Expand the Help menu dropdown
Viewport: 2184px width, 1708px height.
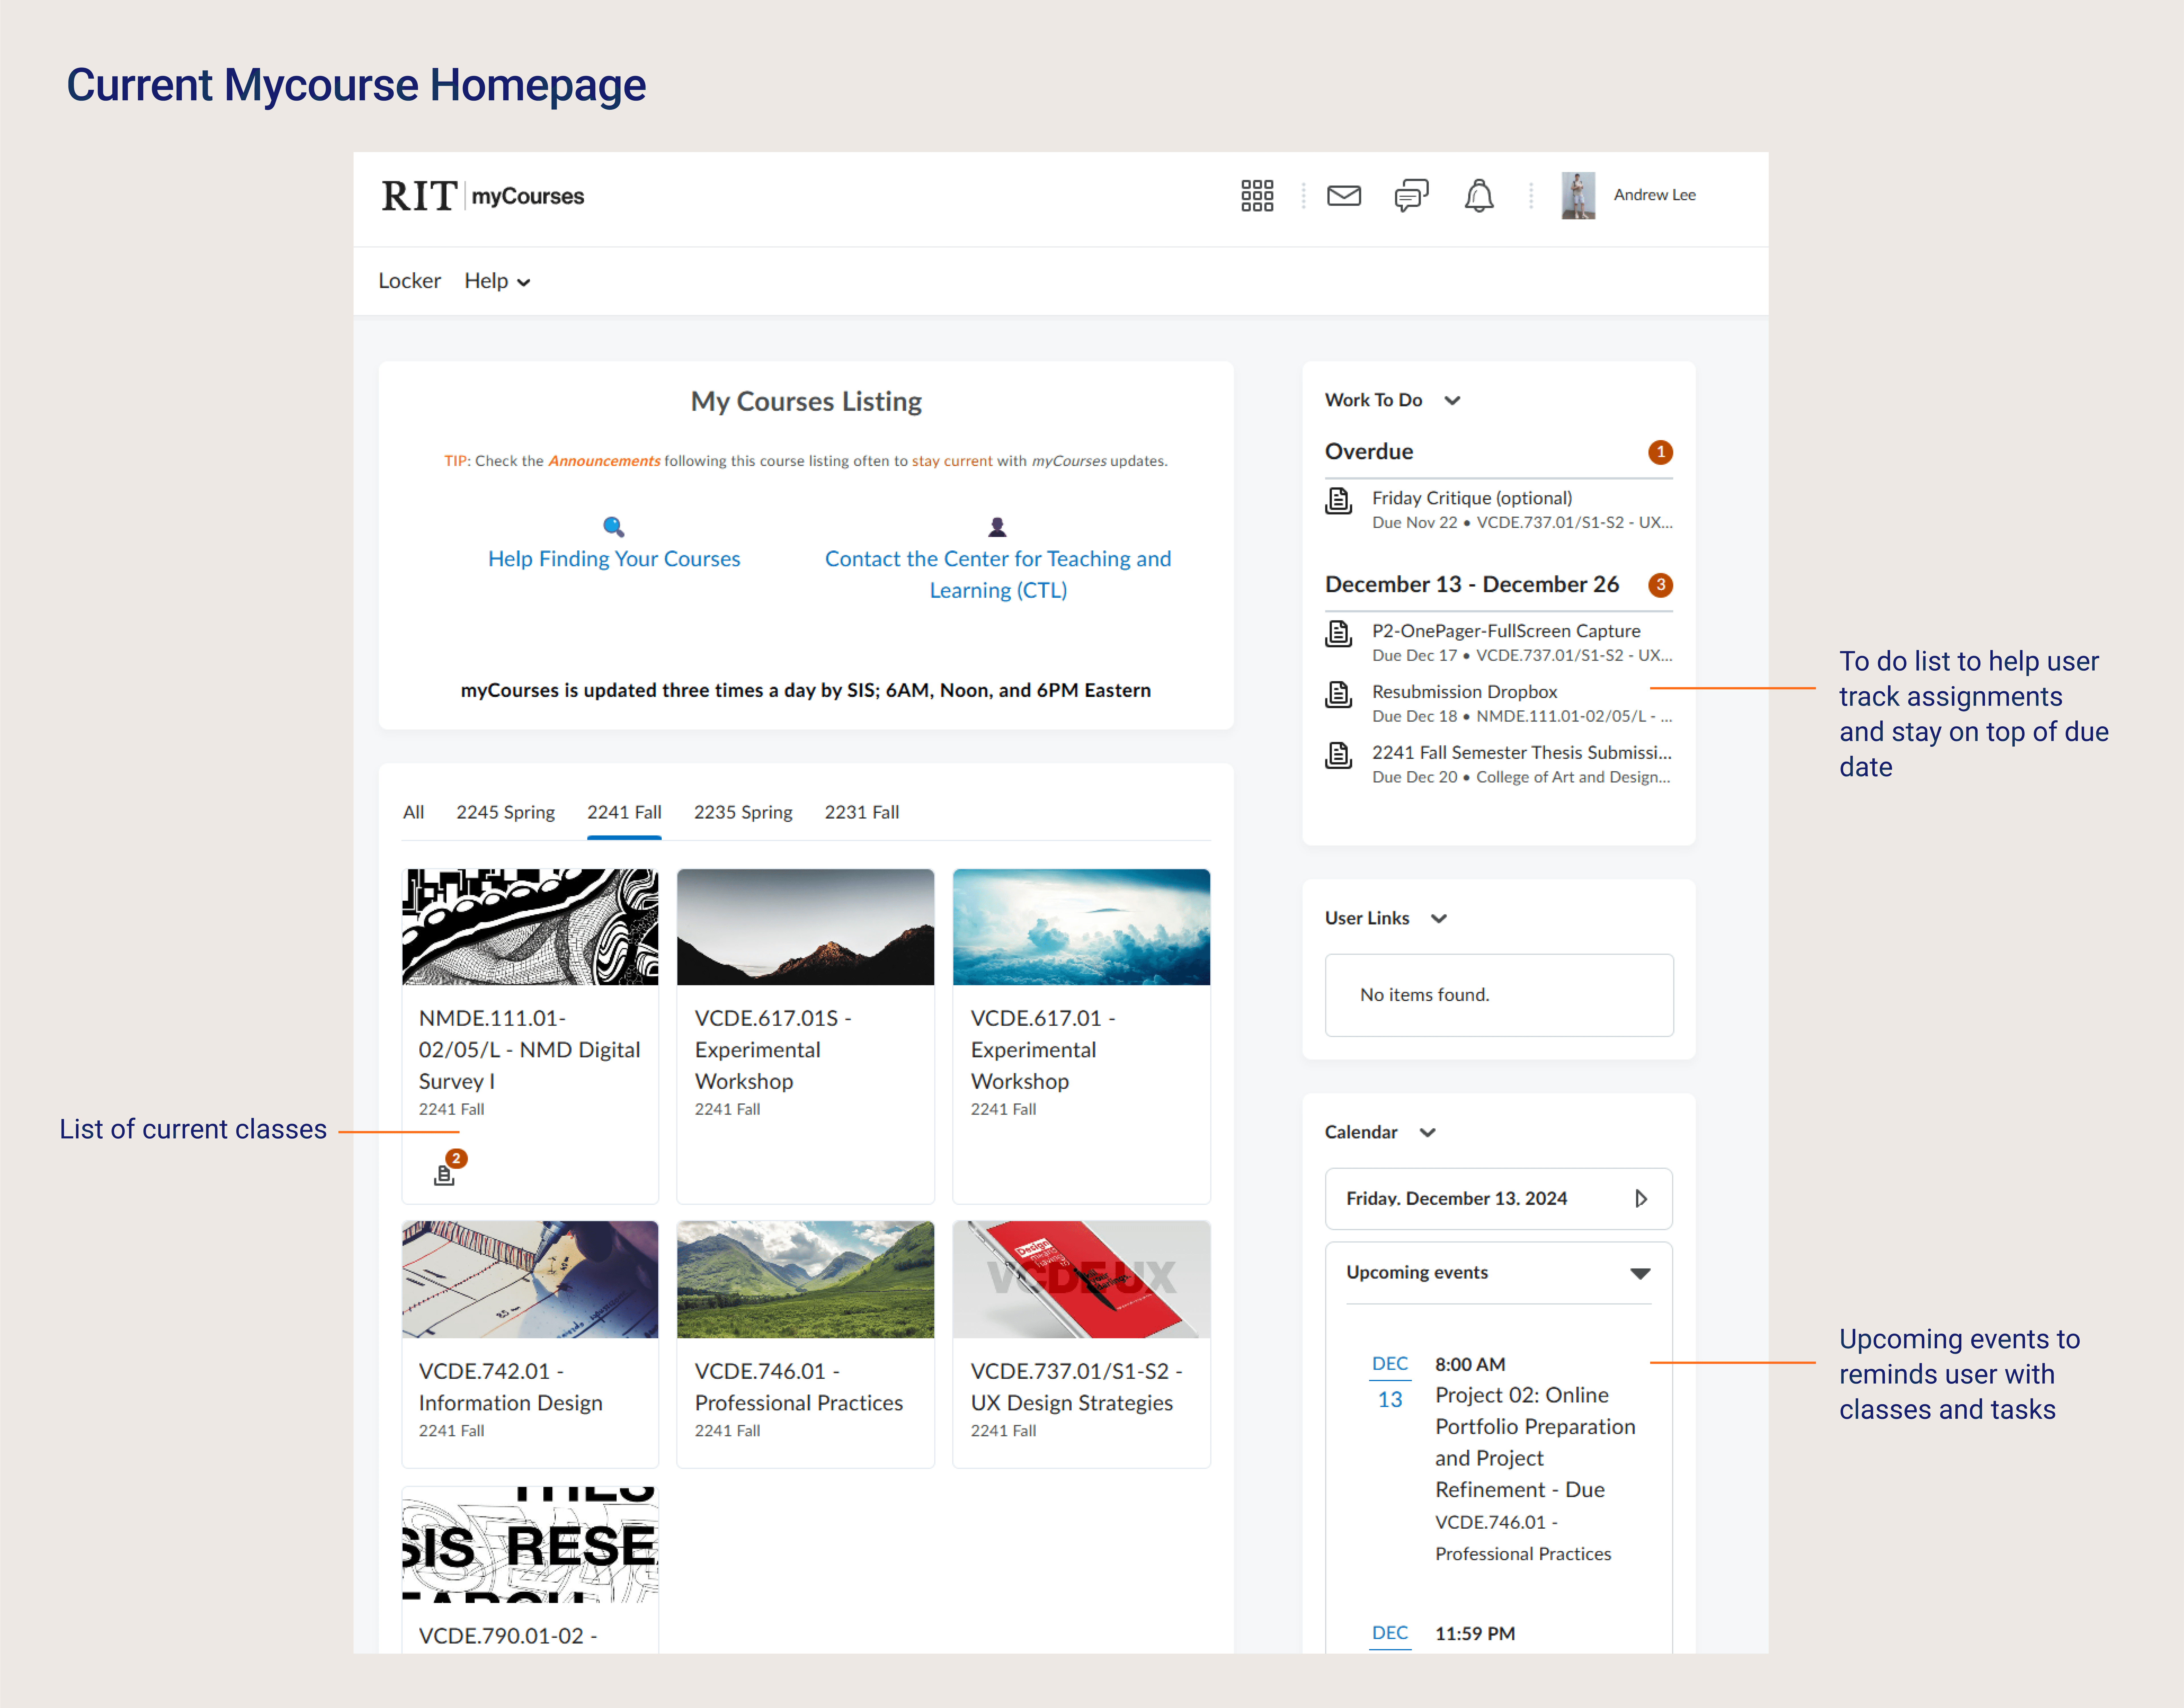pos(497,281)
